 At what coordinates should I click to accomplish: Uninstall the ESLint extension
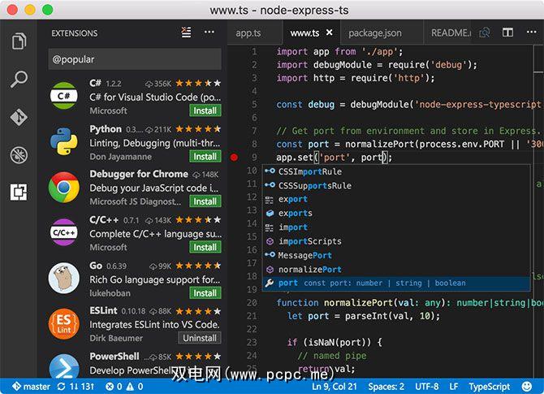tap(199, 338)
